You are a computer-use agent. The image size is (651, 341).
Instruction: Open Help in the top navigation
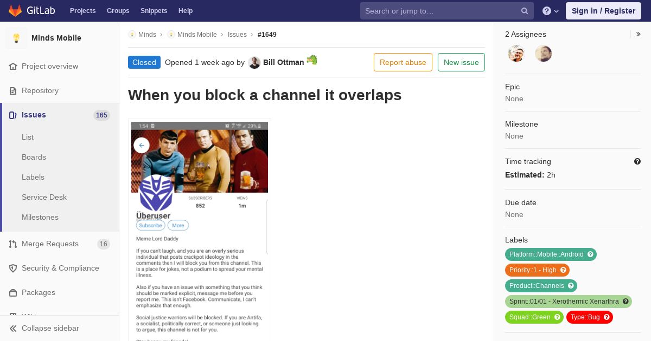coord(186,11)
